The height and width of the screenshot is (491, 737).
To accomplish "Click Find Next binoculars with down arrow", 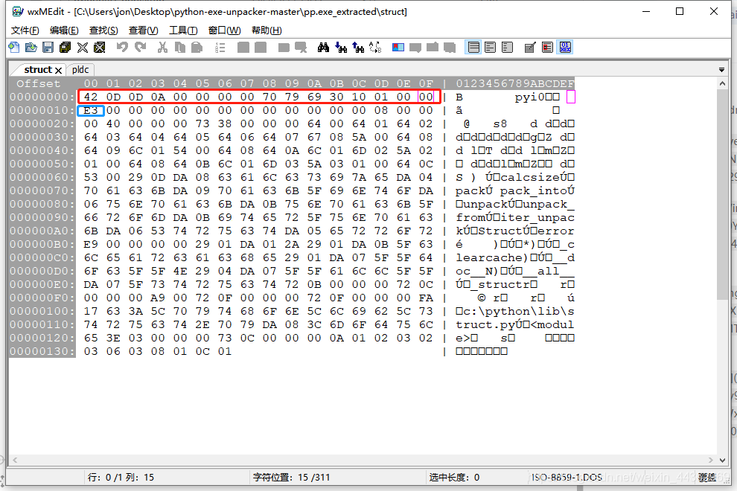I will point(341,47).
